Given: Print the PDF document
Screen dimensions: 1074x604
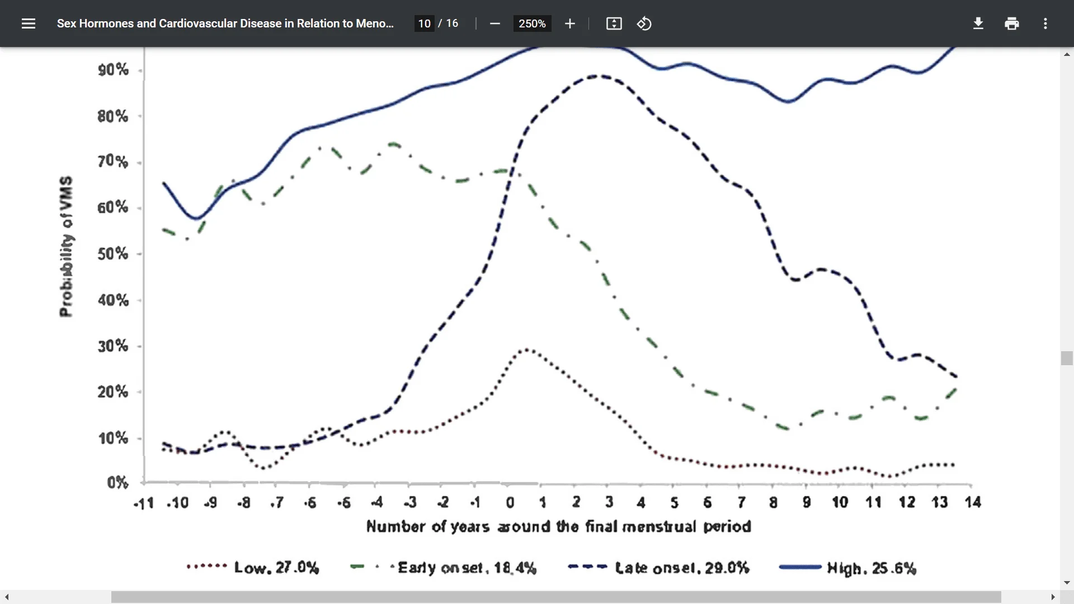Looking at the screenshot, I should coord(1011,23).
